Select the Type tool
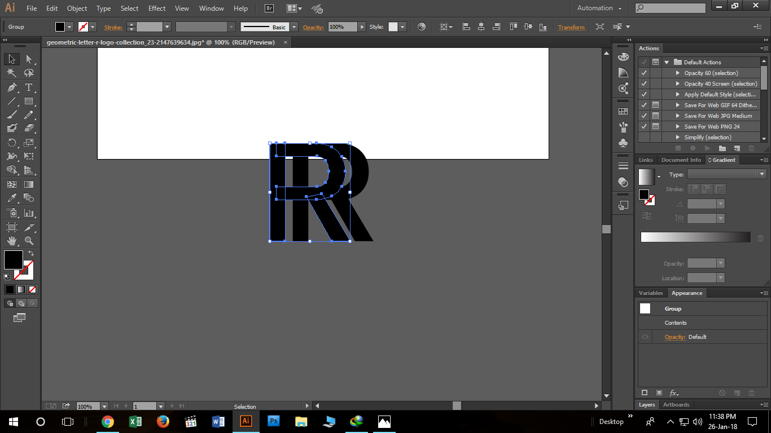771x433 pixels. pyautogui.click(x=29, y=87)
